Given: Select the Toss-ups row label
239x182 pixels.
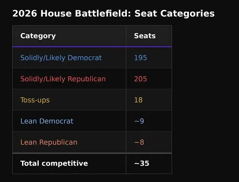Looking at the screenshot, I should coord(35,100).
